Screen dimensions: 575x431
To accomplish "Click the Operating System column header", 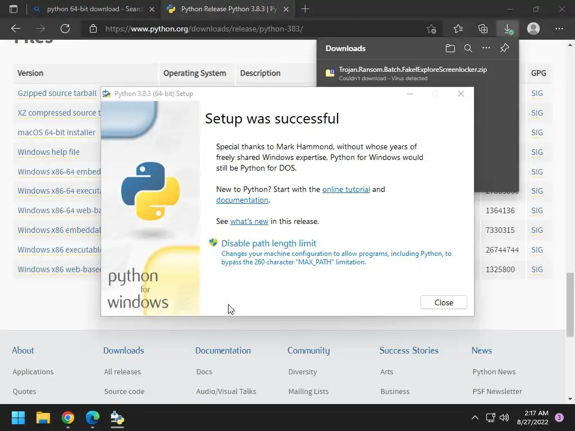I will pyautogui.click(x=195, y=73).
